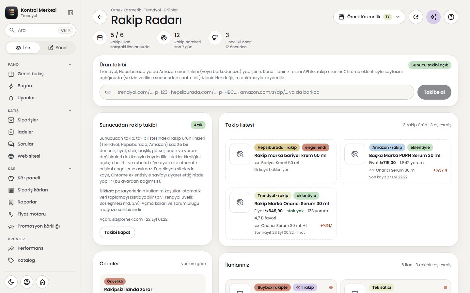Open the help question mark
The height and width of the screenshot is (293, 470).
(451, 17)
